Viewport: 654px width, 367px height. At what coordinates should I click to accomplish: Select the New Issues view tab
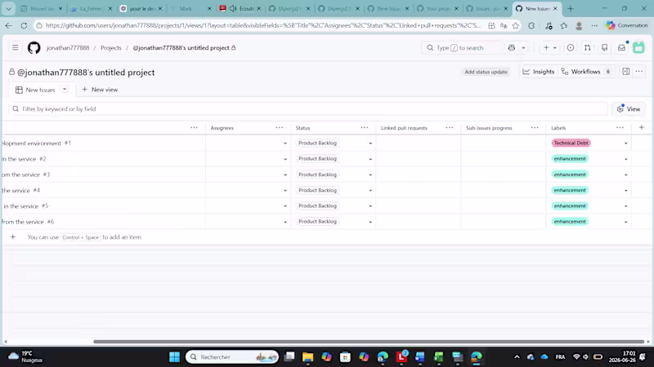pos(40,90)
